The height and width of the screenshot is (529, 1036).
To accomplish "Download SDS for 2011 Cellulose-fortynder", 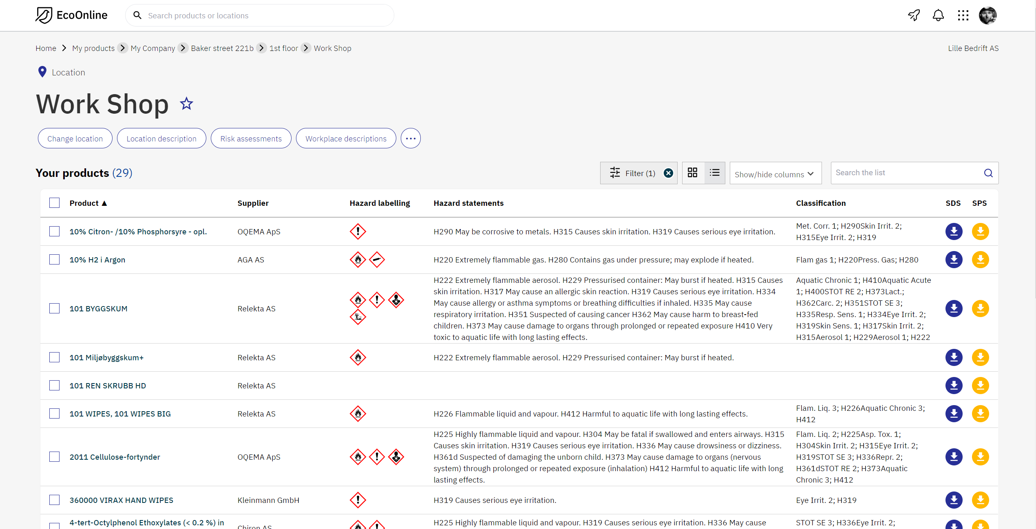I will (x=954, y=457).
